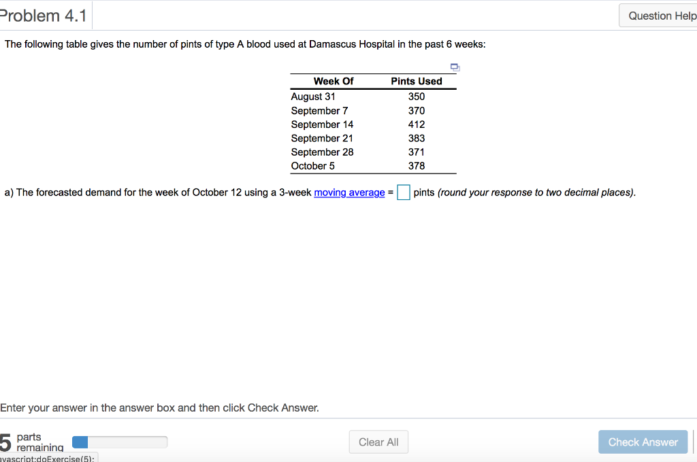Click the parts remaining progress bar
Viewport: 697px width, 462px height.
(119, 442)
